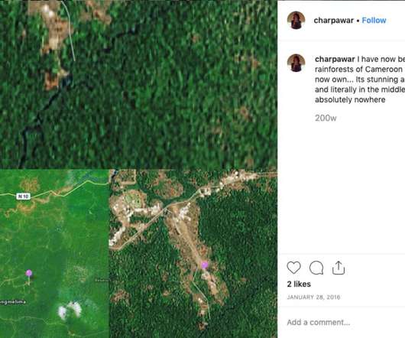Select the pink pin on airstrip image
This screenshot has height=338, width=405.
(204, 265)
